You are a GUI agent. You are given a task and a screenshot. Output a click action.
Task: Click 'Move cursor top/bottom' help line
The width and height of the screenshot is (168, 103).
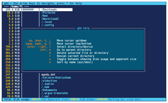click(x=74, y=43)
